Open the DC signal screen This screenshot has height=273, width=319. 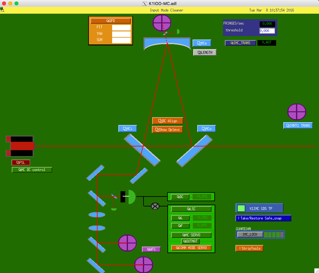point(180,197)
